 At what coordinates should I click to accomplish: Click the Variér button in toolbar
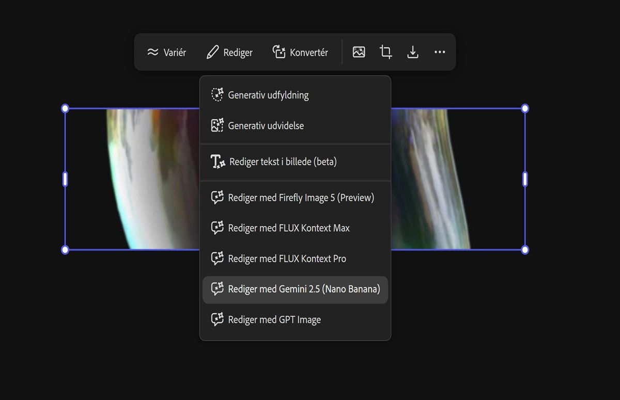point(166,52)
